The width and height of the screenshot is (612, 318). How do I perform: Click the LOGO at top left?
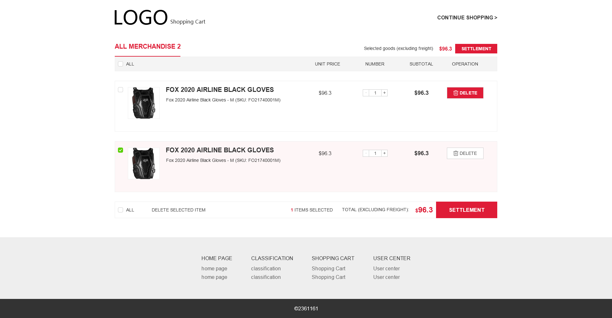coord(141,17)
